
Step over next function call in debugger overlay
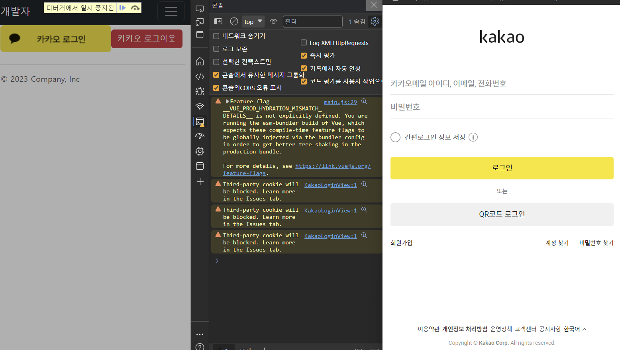[135, 8]
